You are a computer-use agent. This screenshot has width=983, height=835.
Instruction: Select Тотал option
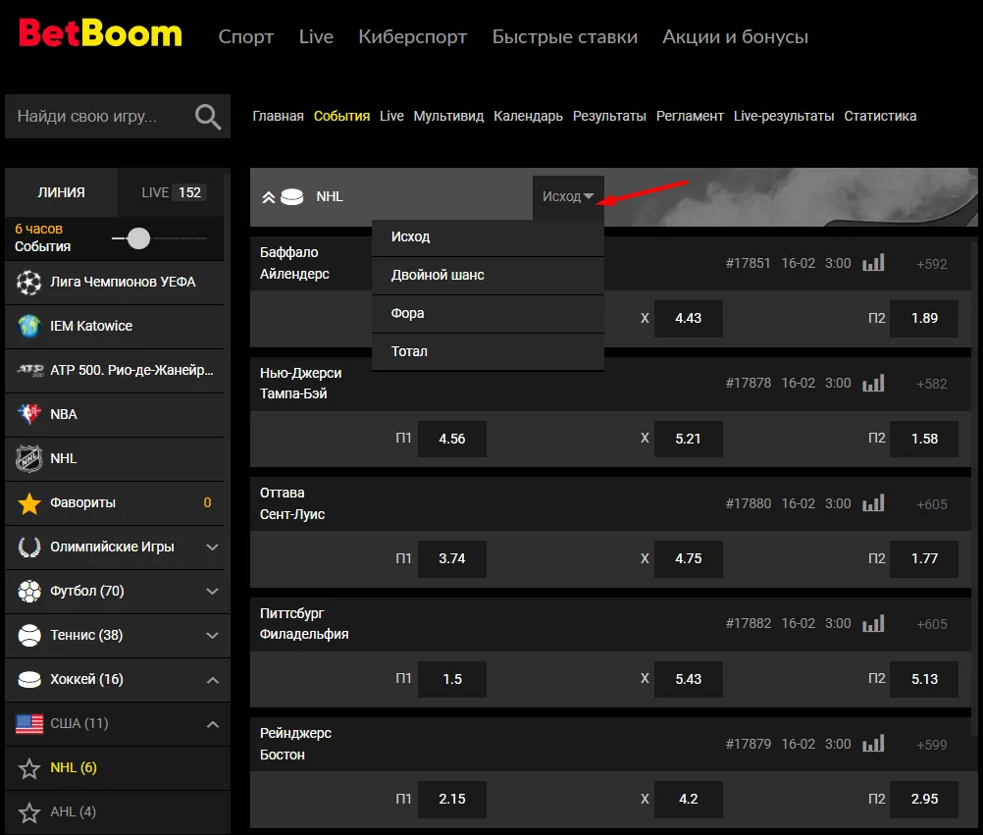(x=488, y=351)
